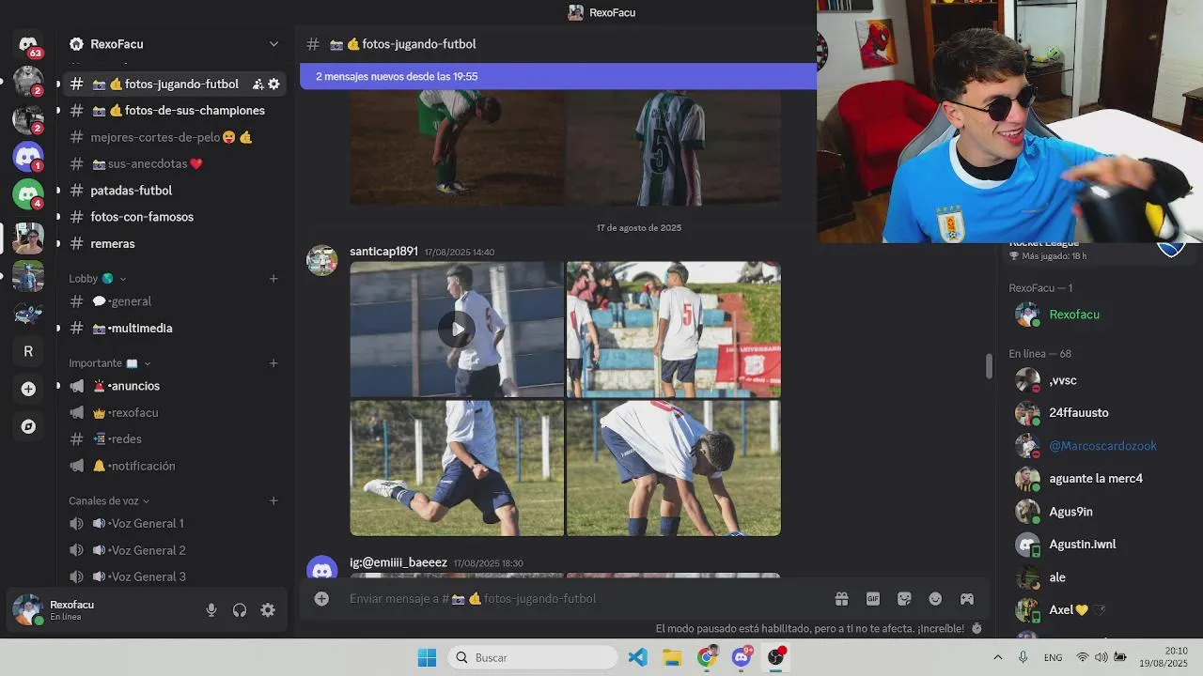The height and width of the screenshot is (676, 1203).
Task: Click the santicap1891 username
Action: tap(383, 252)
